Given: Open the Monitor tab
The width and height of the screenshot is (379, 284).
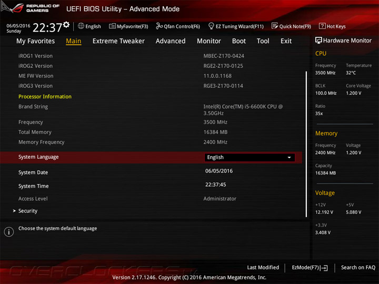Looking at the screenshot, I should click(209, 41).
